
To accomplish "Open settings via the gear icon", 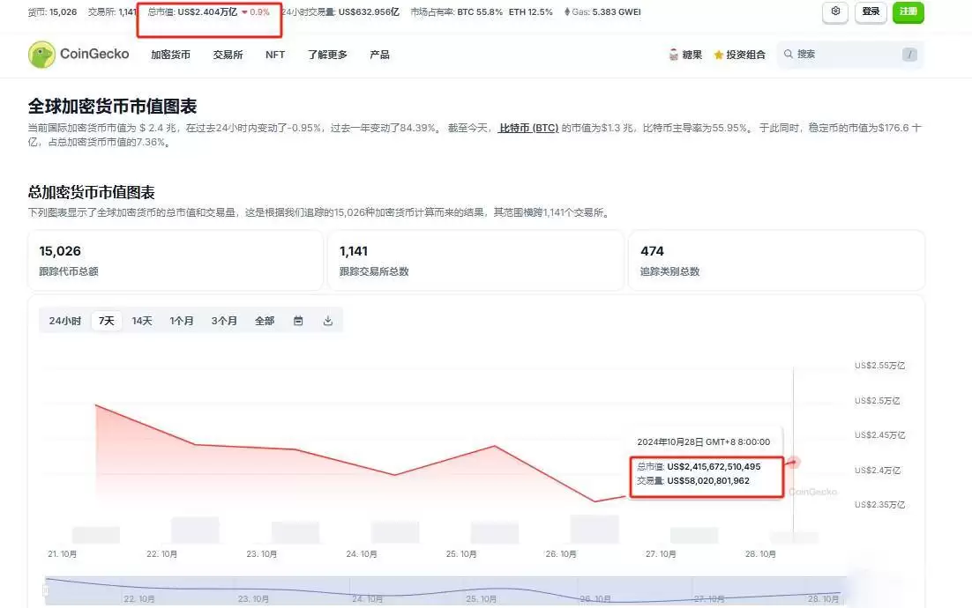I will [835, 12].
